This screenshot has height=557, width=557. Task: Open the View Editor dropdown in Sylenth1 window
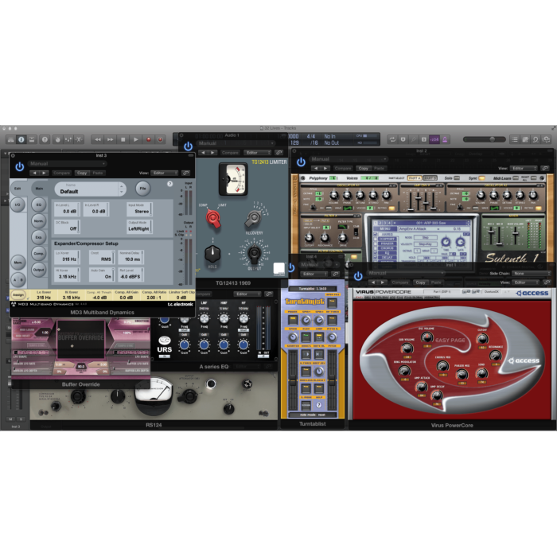click(524, 169)
